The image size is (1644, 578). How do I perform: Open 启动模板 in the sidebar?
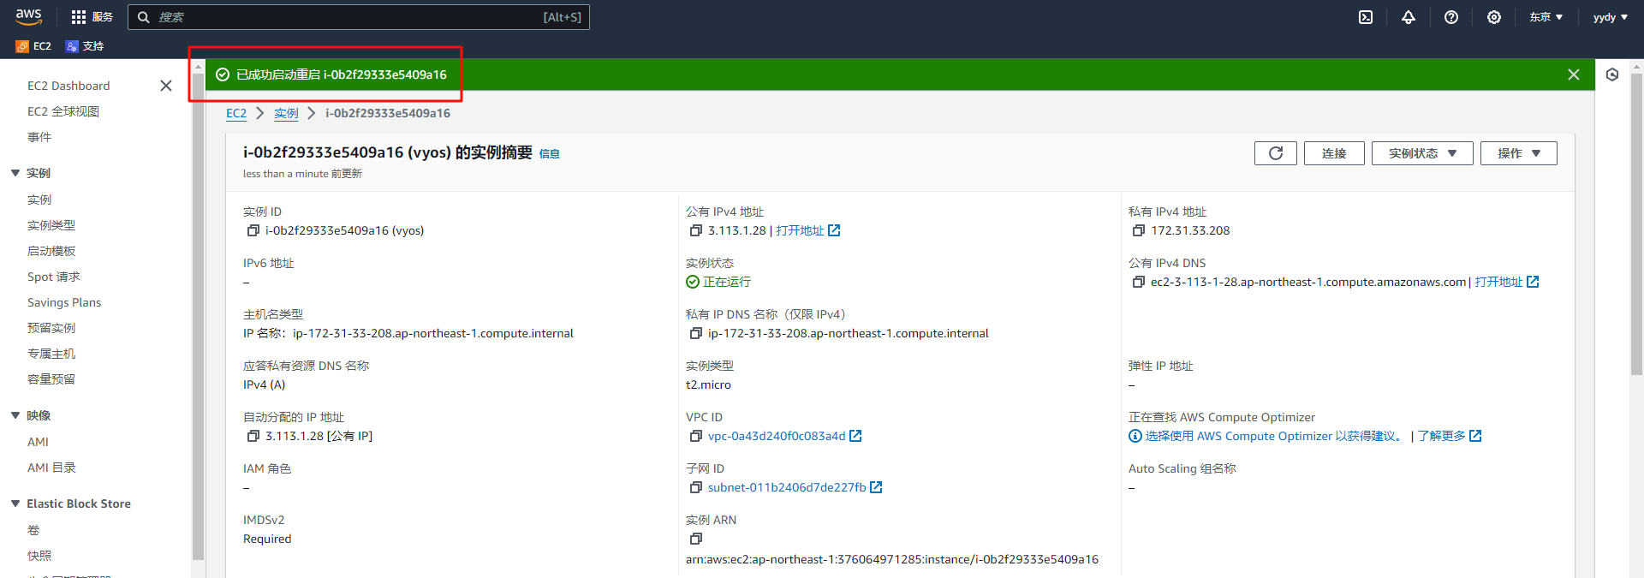[x=51, y=251]
